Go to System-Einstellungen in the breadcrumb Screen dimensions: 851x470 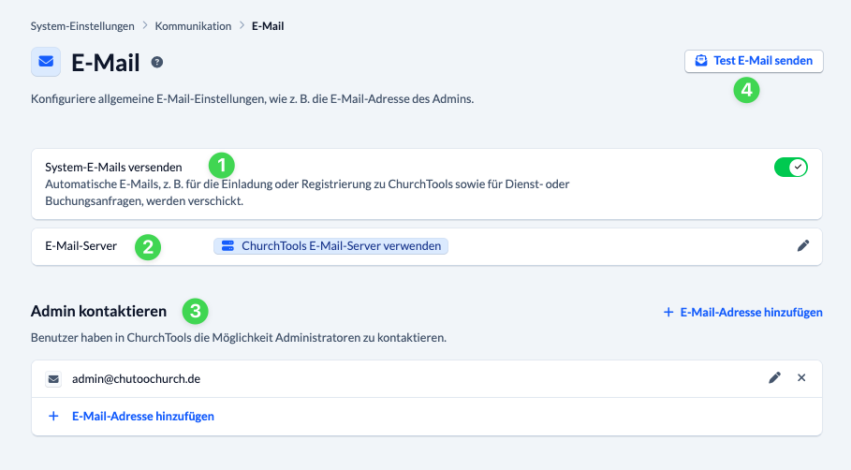click(82, 26)
